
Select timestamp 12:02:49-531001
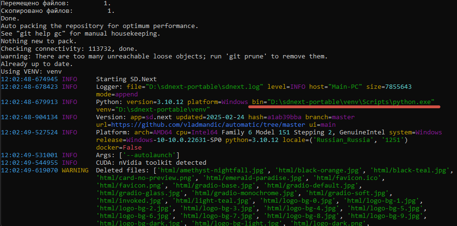29,155
